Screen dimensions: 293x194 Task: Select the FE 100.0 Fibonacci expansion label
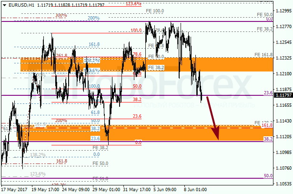coord(154,10)
